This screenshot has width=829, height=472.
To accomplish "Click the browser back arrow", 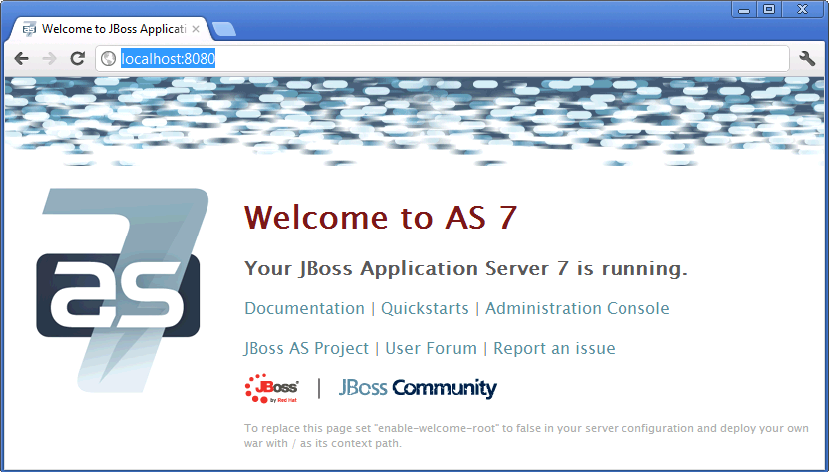I will 22,59.
